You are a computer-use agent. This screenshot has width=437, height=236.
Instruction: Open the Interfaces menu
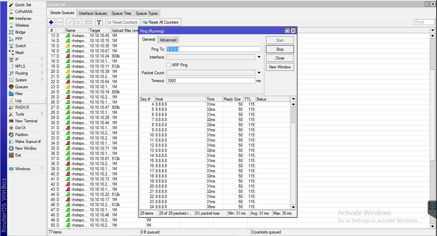tap(23, 19)
